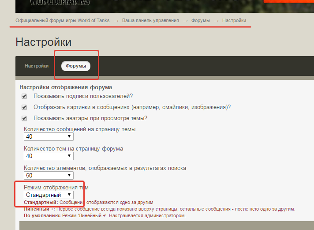314x230 pixels.
Task: Click the 'Линейный +:' description line
Action: tap(160, 209)
